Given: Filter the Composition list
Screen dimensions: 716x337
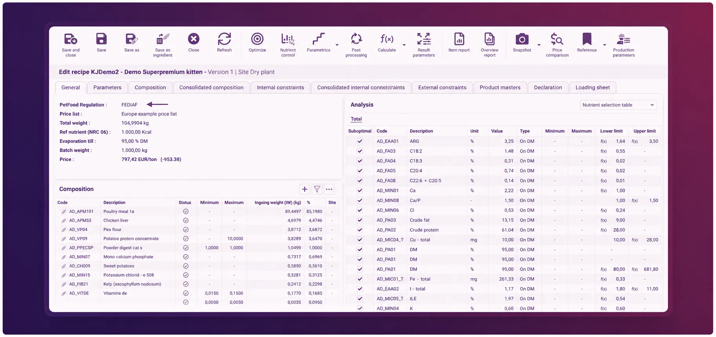Looking at the screenshot, I should [x=317, y=189].
